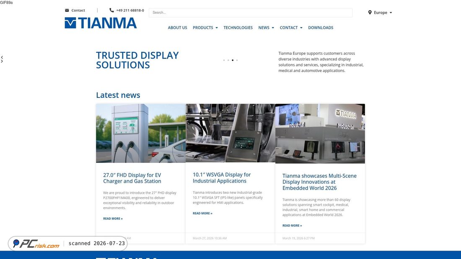Expand the Contact navigation menu arrow
The image size is (461, 259).
301,28
